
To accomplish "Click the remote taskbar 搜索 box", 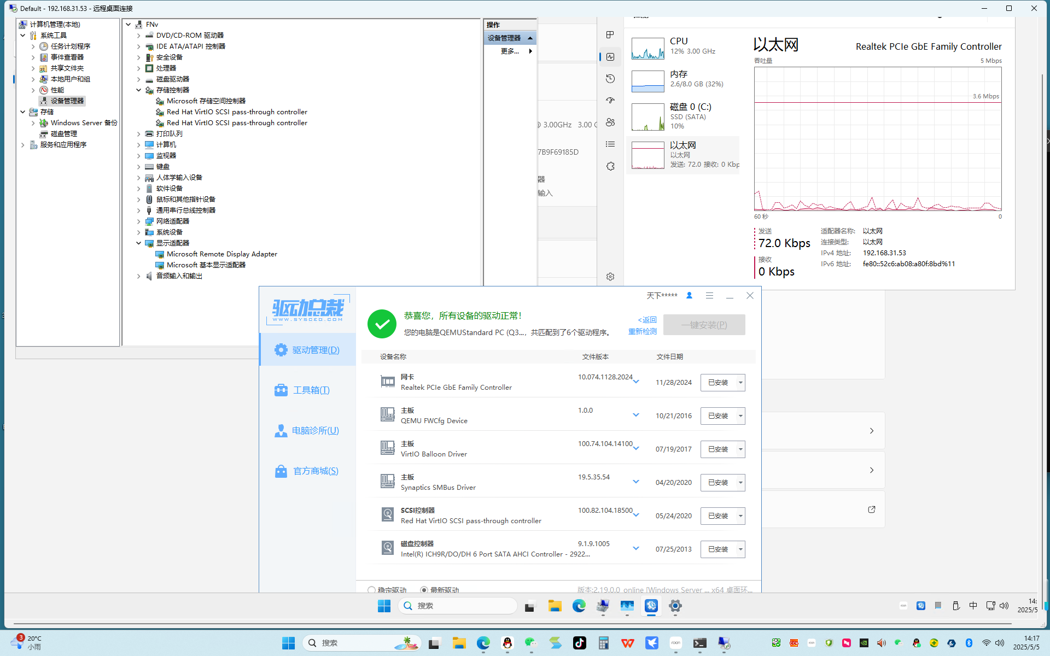I will pyautogui.click(x=458, y=606).
